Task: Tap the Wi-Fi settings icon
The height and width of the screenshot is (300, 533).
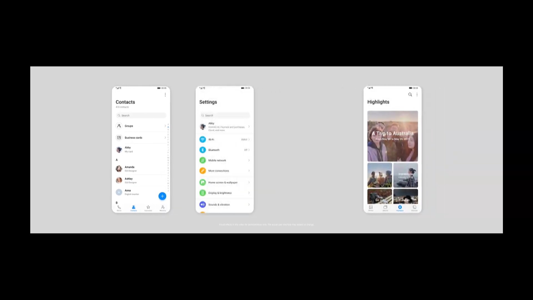Action: click(x=203, y=139)
